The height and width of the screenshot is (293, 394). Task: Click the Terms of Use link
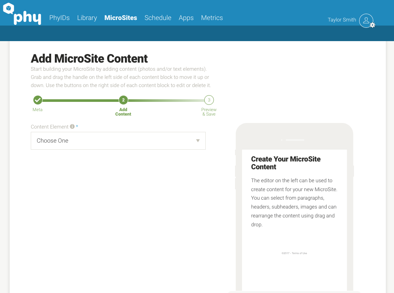tap(299, 253)
